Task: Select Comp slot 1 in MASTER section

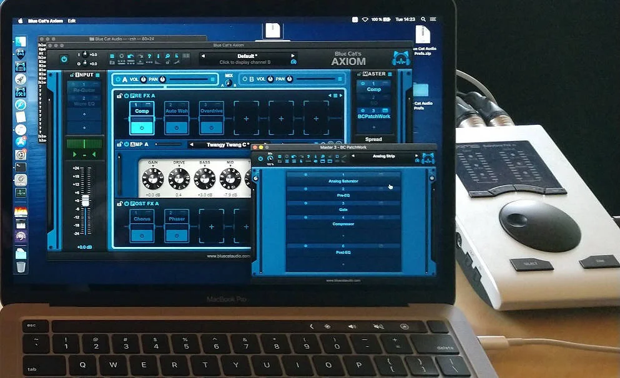Action: (373, 87)
